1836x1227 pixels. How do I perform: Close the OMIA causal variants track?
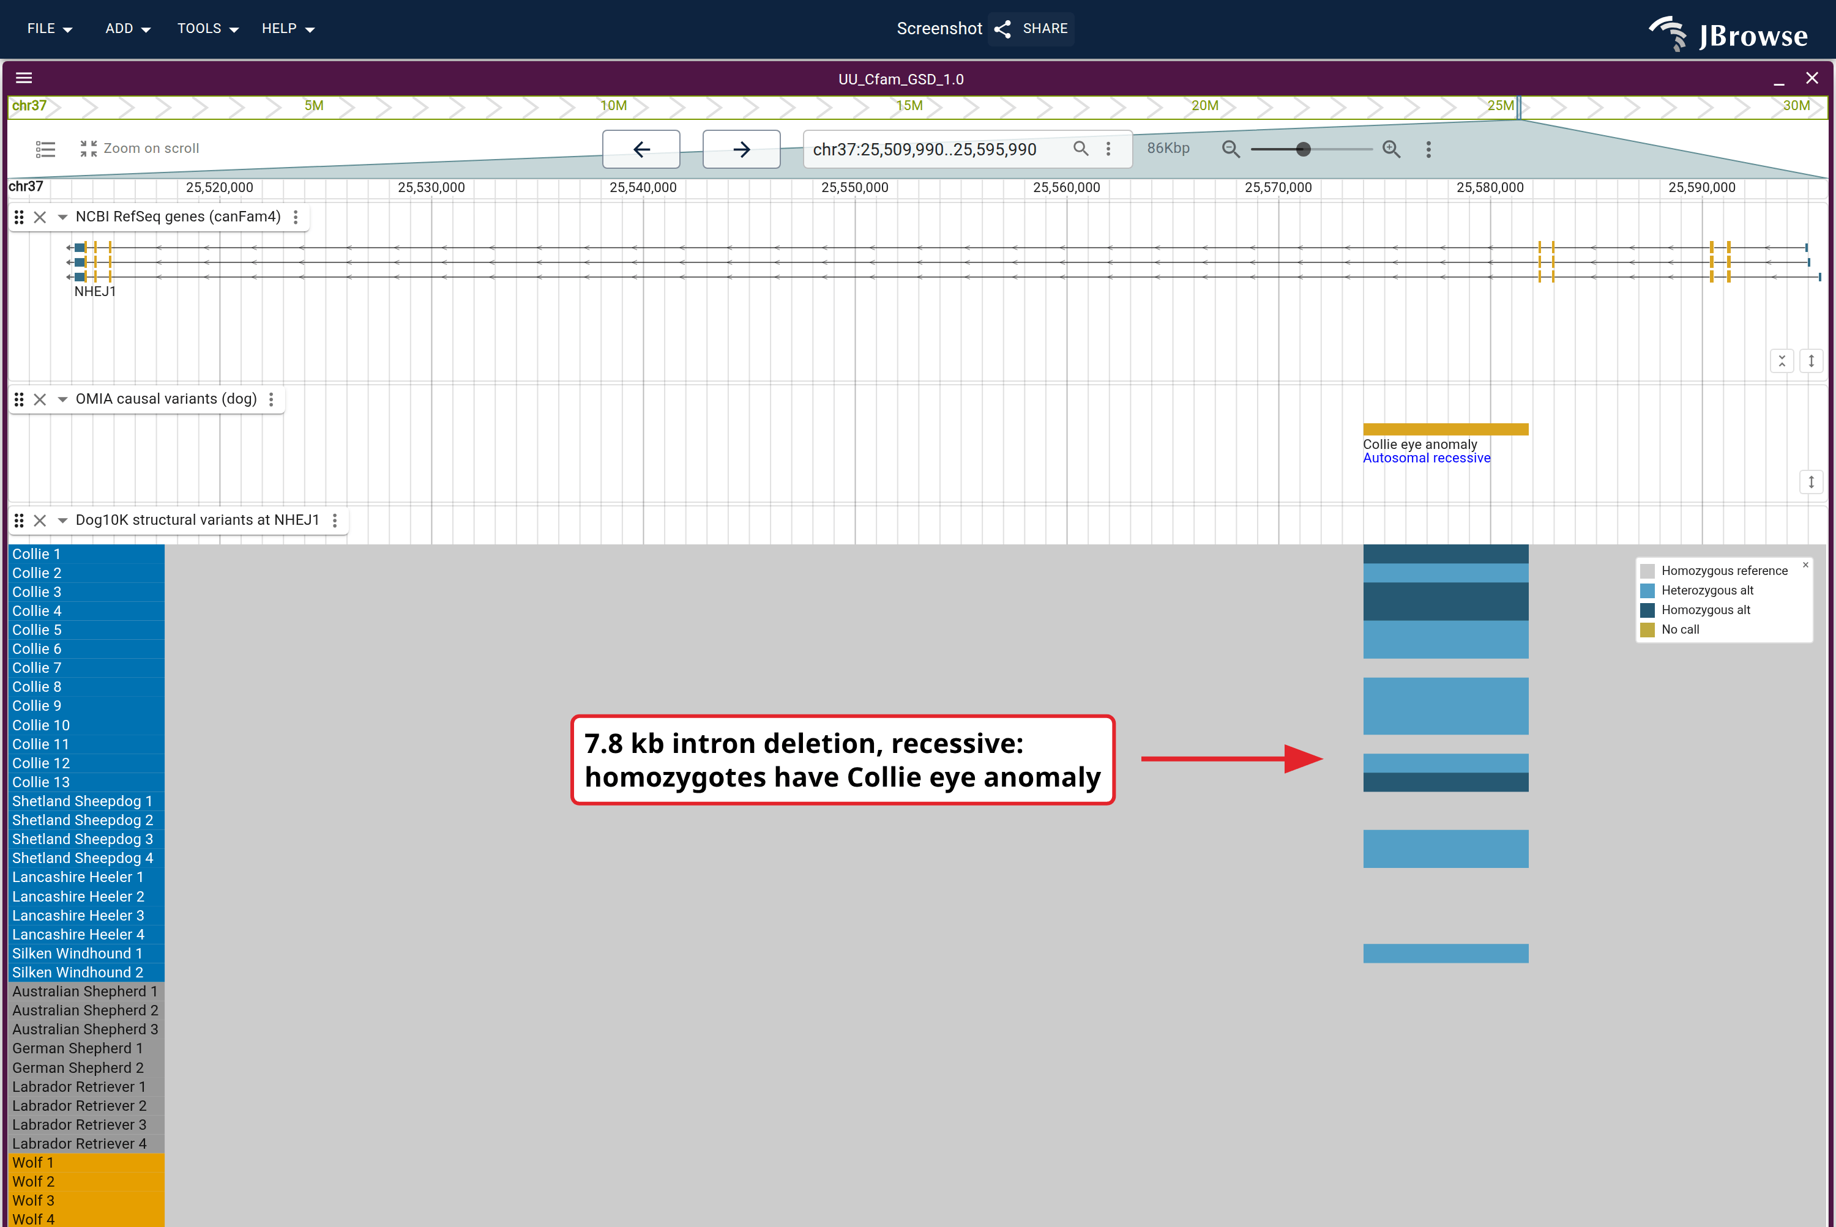(x=40, y=399)
